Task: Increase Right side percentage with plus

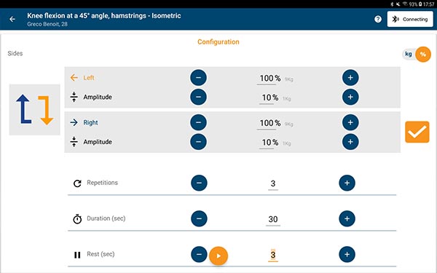Action: tap(350, 122)
